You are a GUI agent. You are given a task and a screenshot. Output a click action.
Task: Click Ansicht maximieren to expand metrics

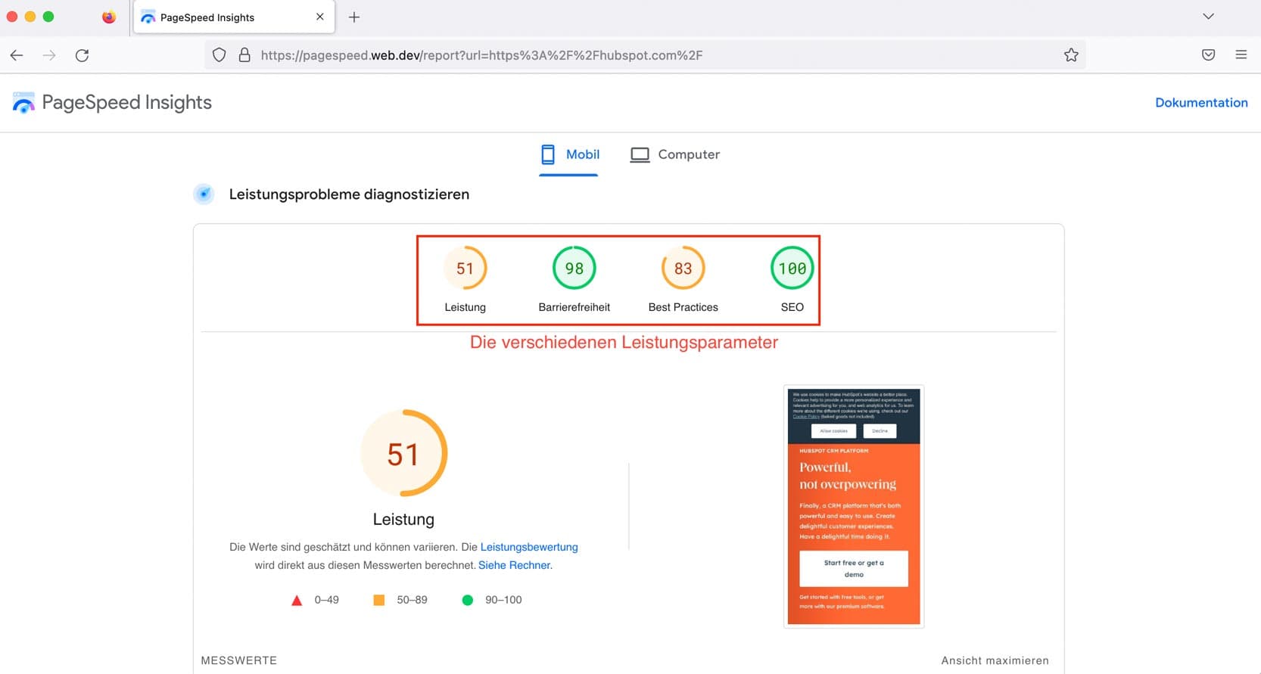pyautogui.click(x=995, y=660)
